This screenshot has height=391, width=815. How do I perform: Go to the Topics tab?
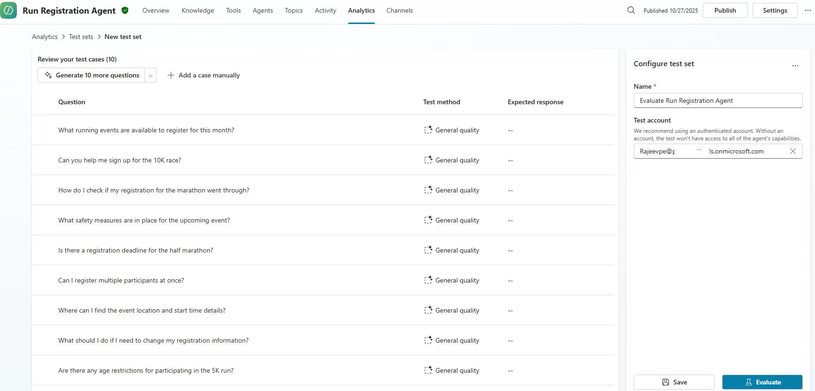294,10
